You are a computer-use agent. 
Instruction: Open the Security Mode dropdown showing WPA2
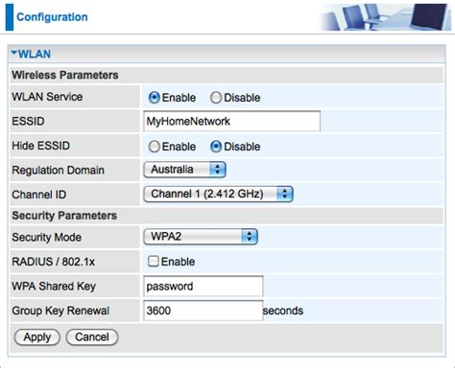click(x=201, y=237)
